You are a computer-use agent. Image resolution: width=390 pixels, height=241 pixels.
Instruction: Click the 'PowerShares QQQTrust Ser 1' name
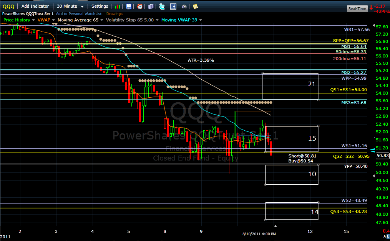click(28, 14)
